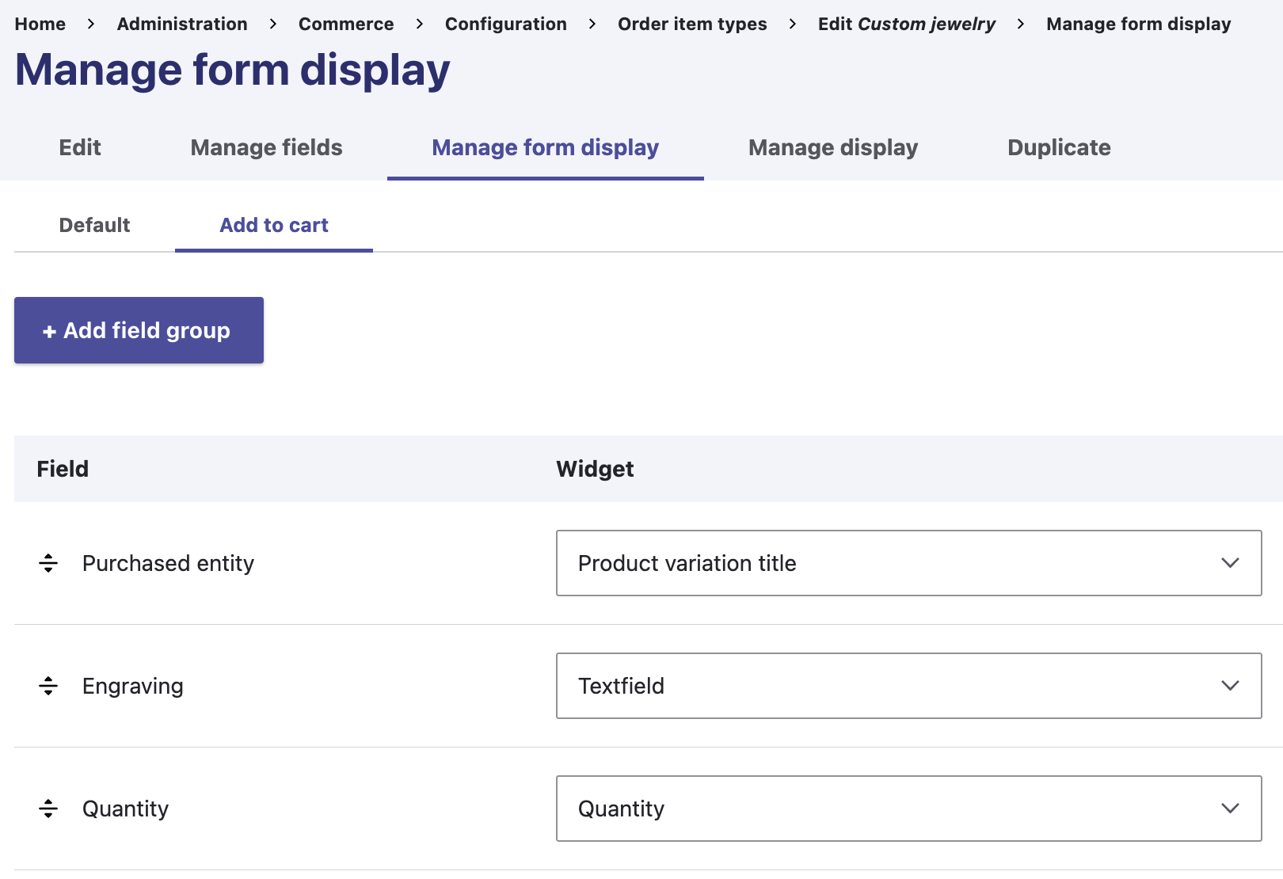1283x879 pixels.
Task: Open the Configuration breadcrumb link
Action: click(x=506, y=24)
